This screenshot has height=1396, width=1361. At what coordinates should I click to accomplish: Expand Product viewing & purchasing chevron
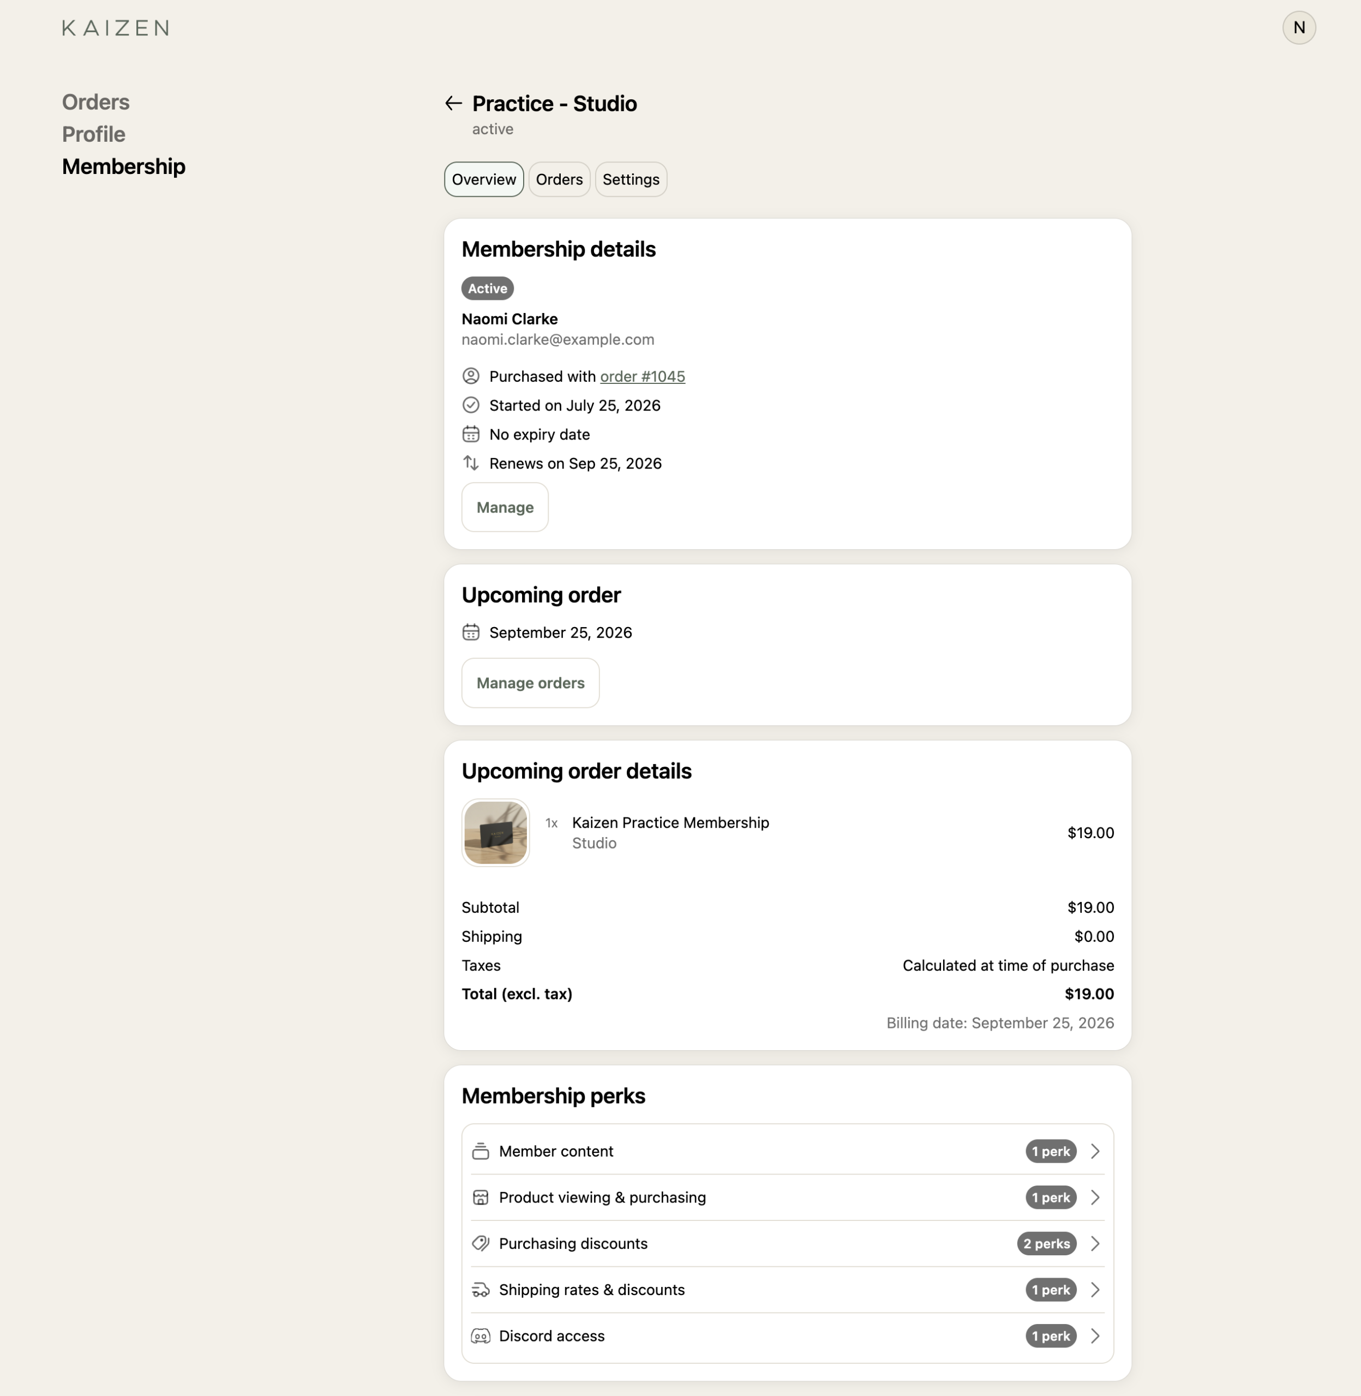1094,1198
